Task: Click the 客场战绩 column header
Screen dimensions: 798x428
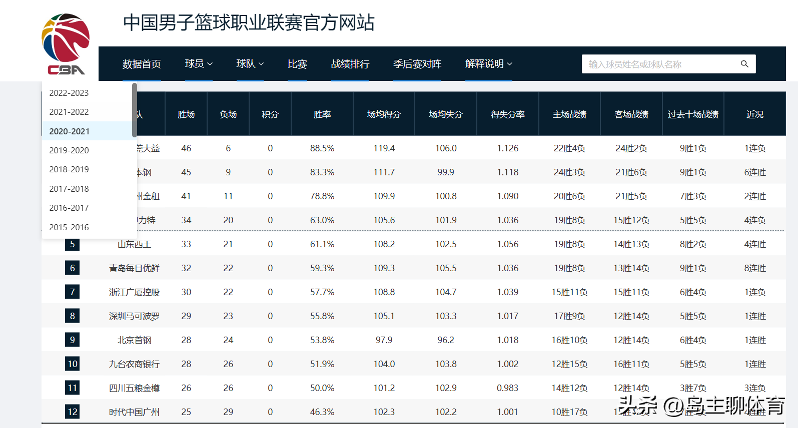Action: [631, 114]
